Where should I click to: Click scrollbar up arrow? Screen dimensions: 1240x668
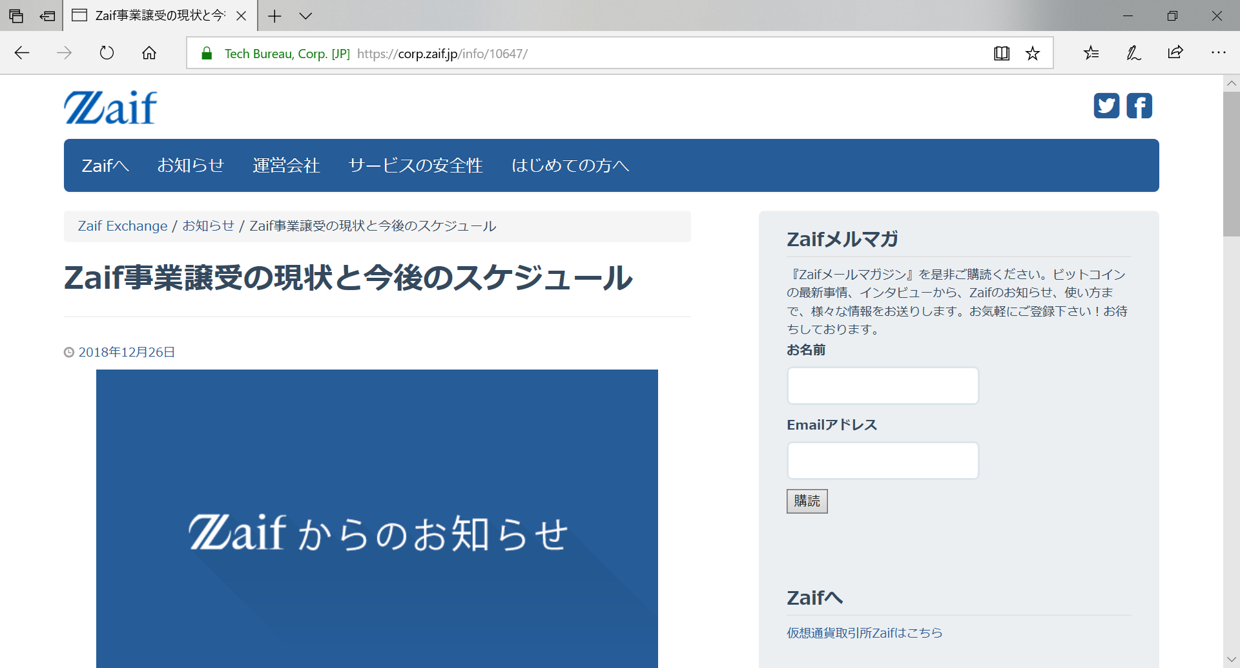pyautogui.click(x=1232, y=83)
